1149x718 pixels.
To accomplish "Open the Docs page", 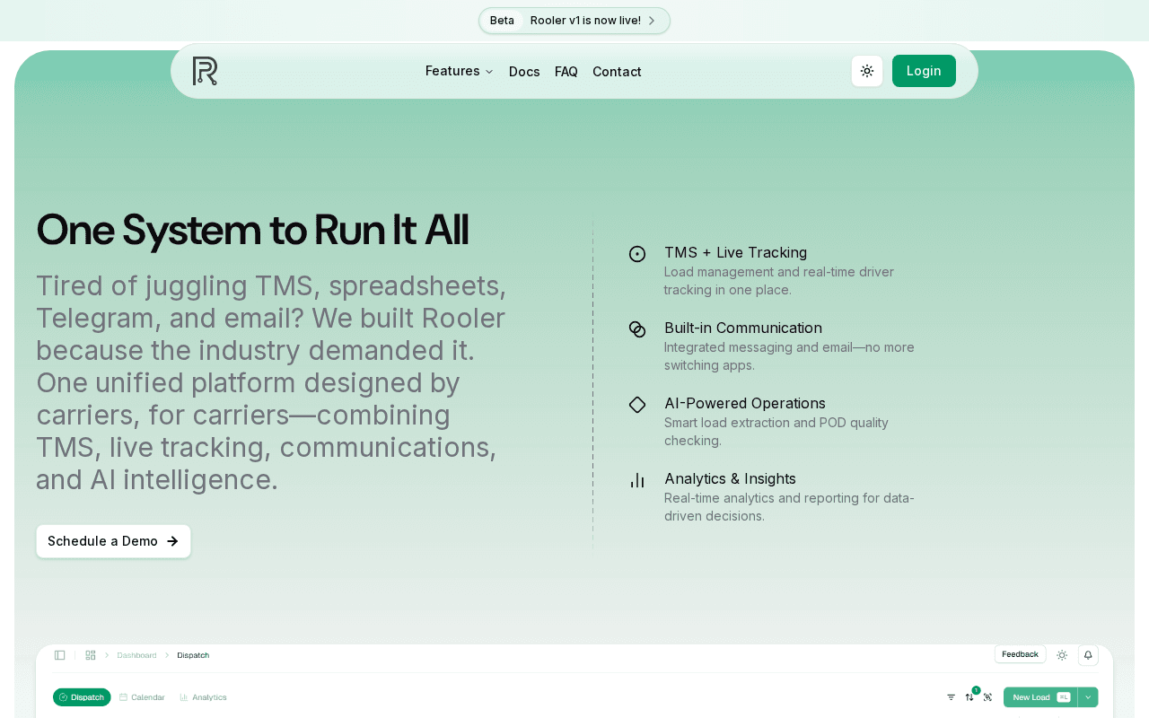I will 524,72.
